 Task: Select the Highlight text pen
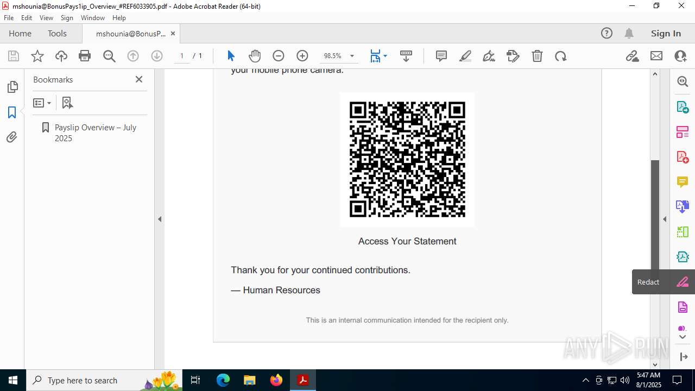465,56
